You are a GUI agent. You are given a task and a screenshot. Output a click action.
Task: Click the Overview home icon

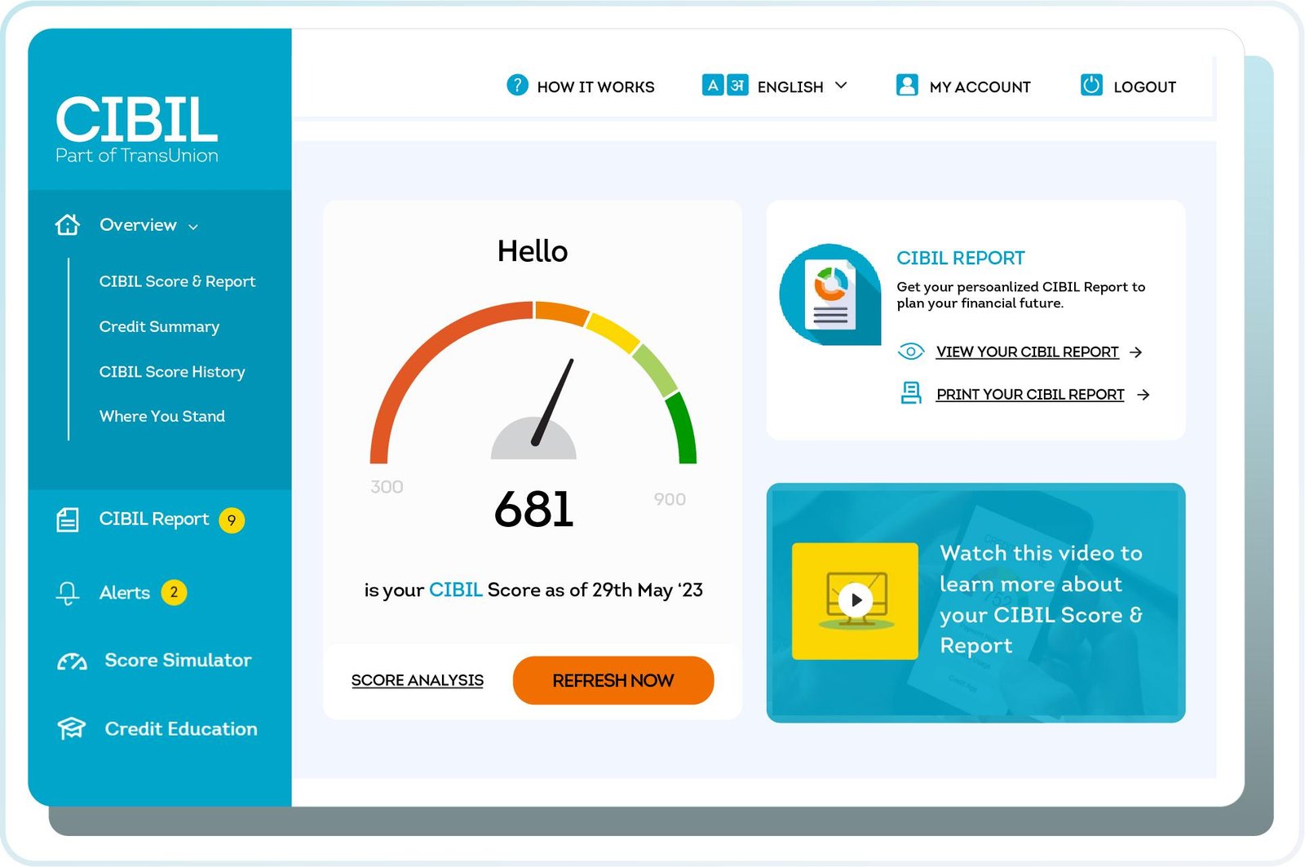[x=68, y=224]
